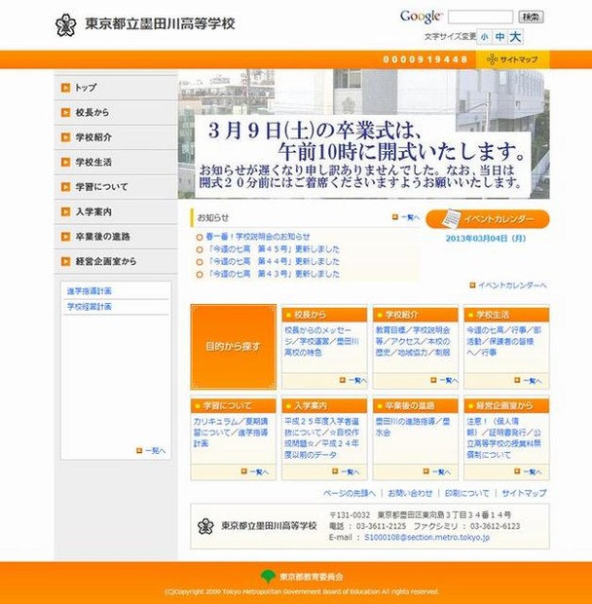The width and height of the screenshot is (592, 604).
Task: Open the 春一番！学校説明会のお知らせ news link
Action: click(x=257, y=237)
